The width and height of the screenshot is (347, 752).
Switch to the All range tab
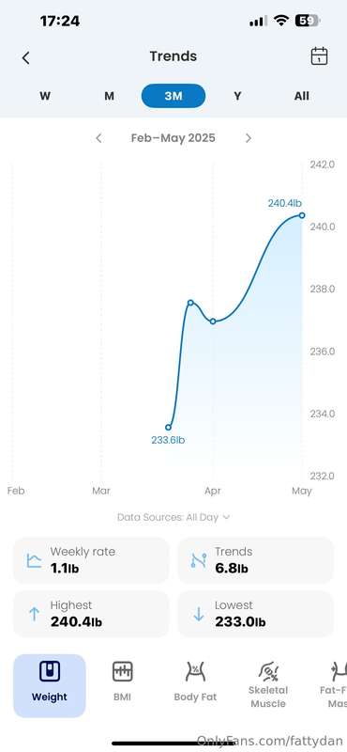pos(302,96)
